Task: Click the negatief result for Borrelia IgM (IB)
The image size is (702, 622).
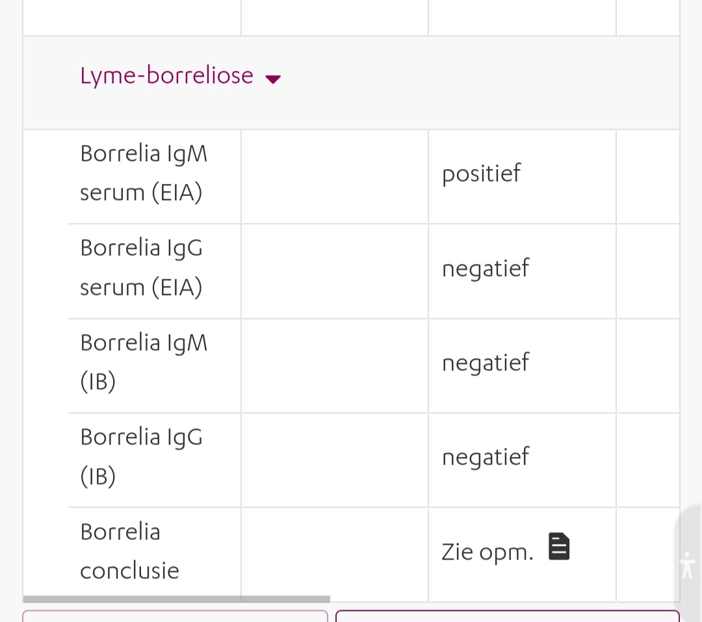Action: click(486, 362)
